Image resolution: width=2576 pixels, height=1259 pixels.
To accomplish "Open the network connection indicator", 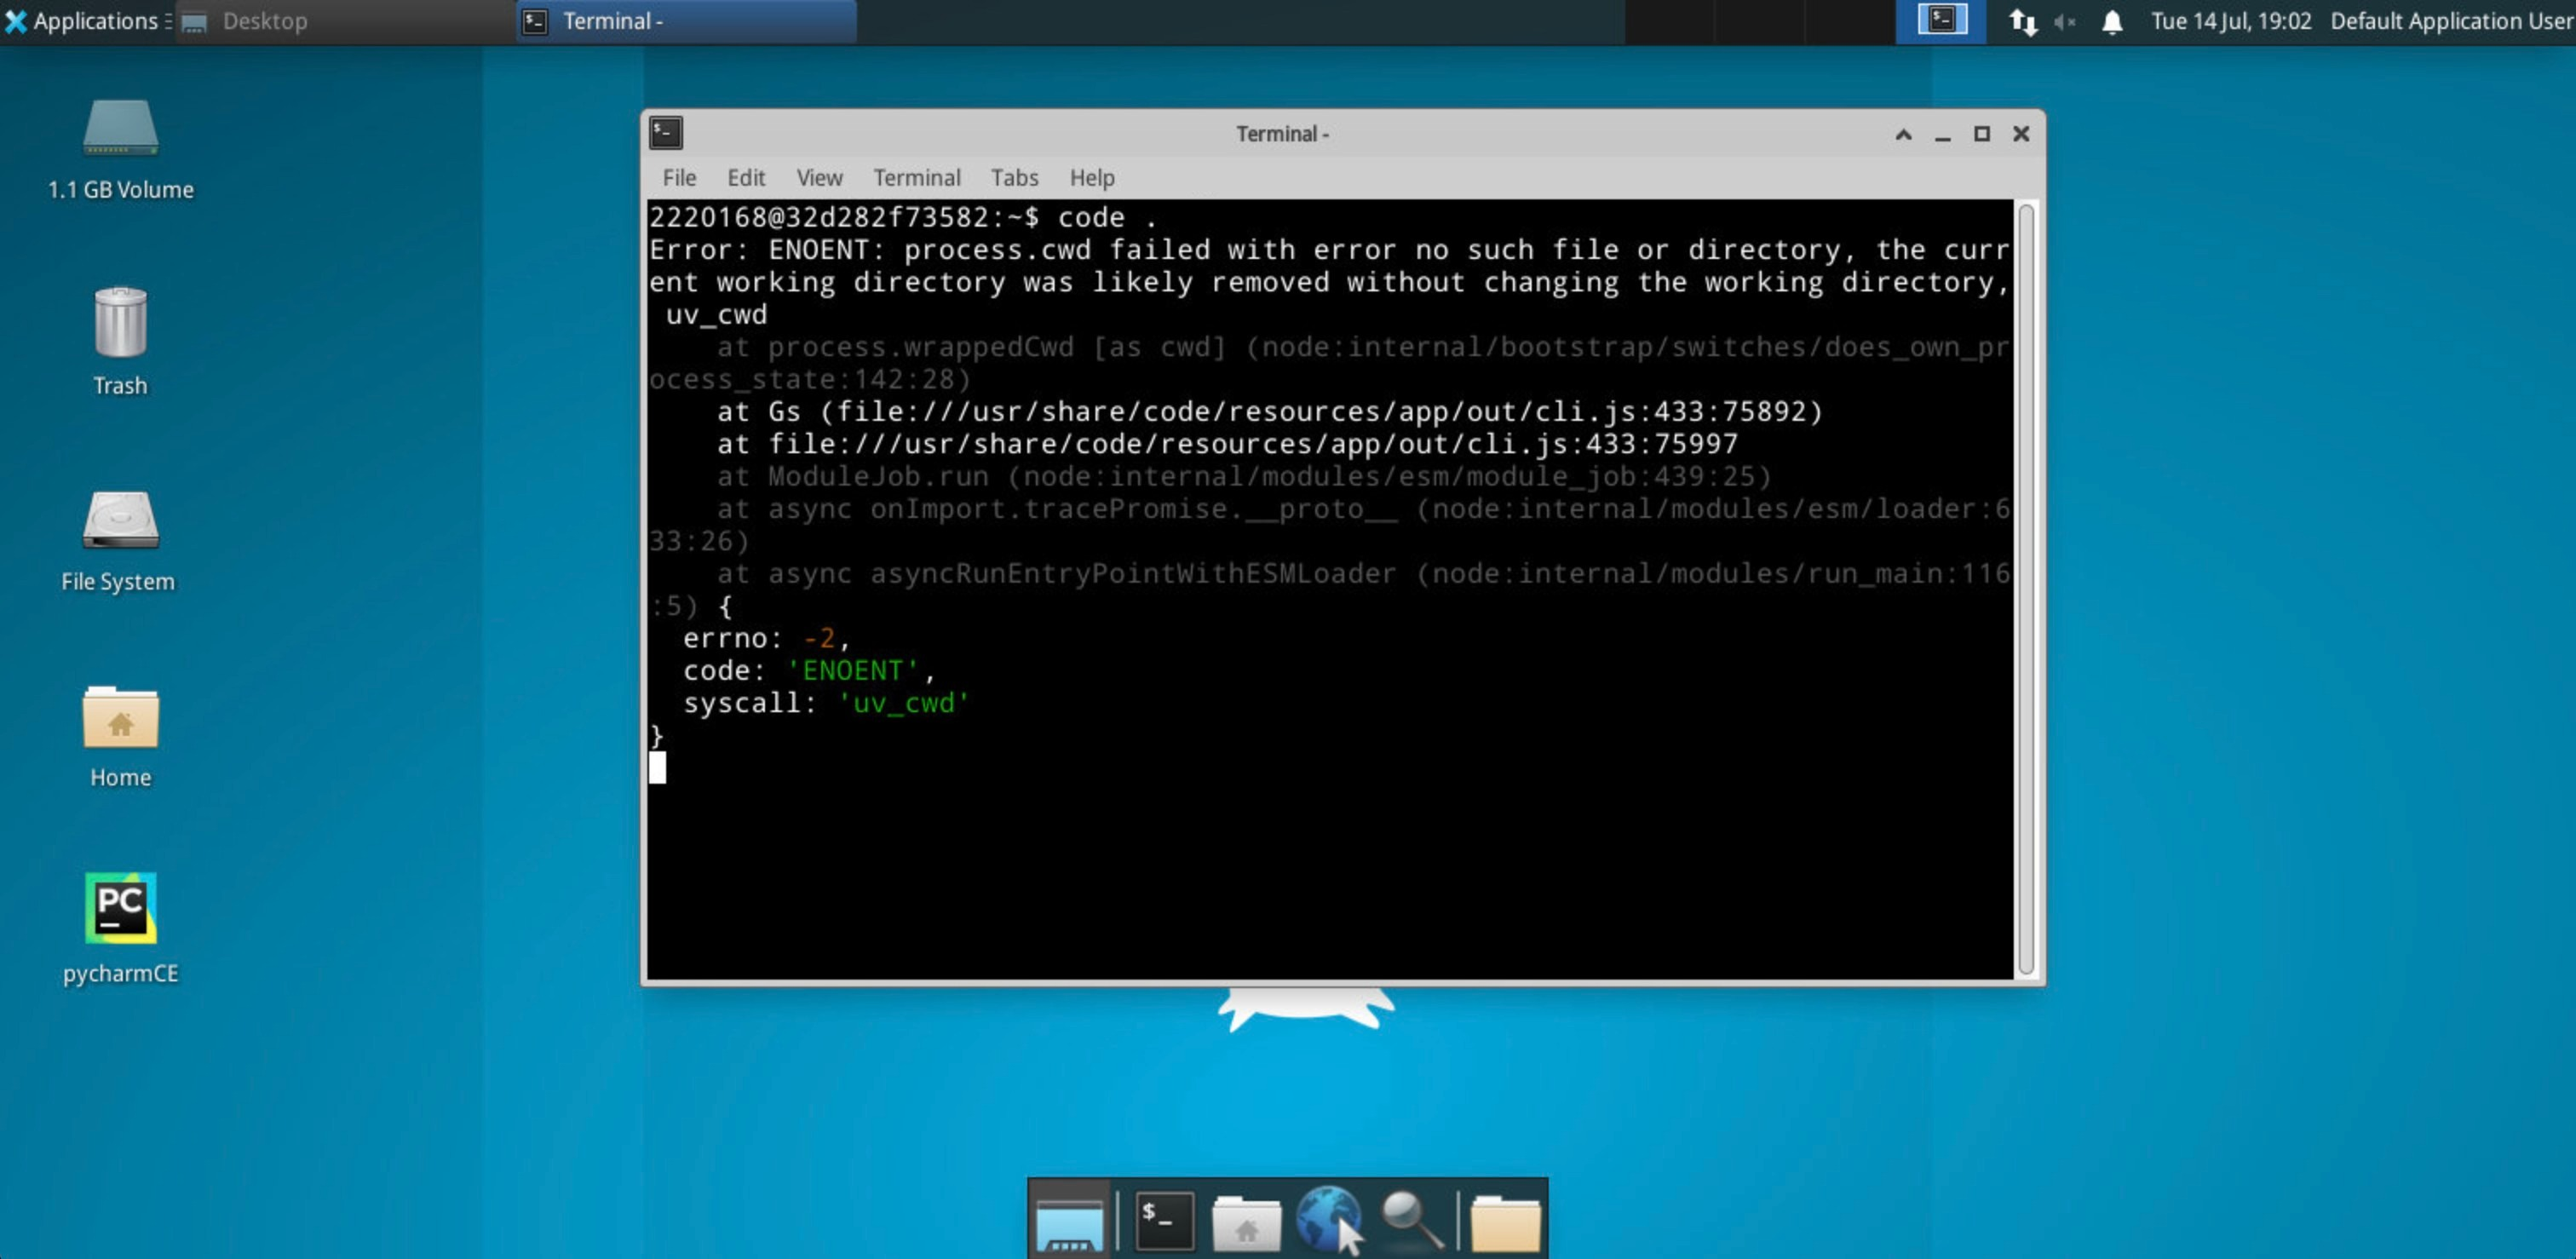I will coord(2023,21).
